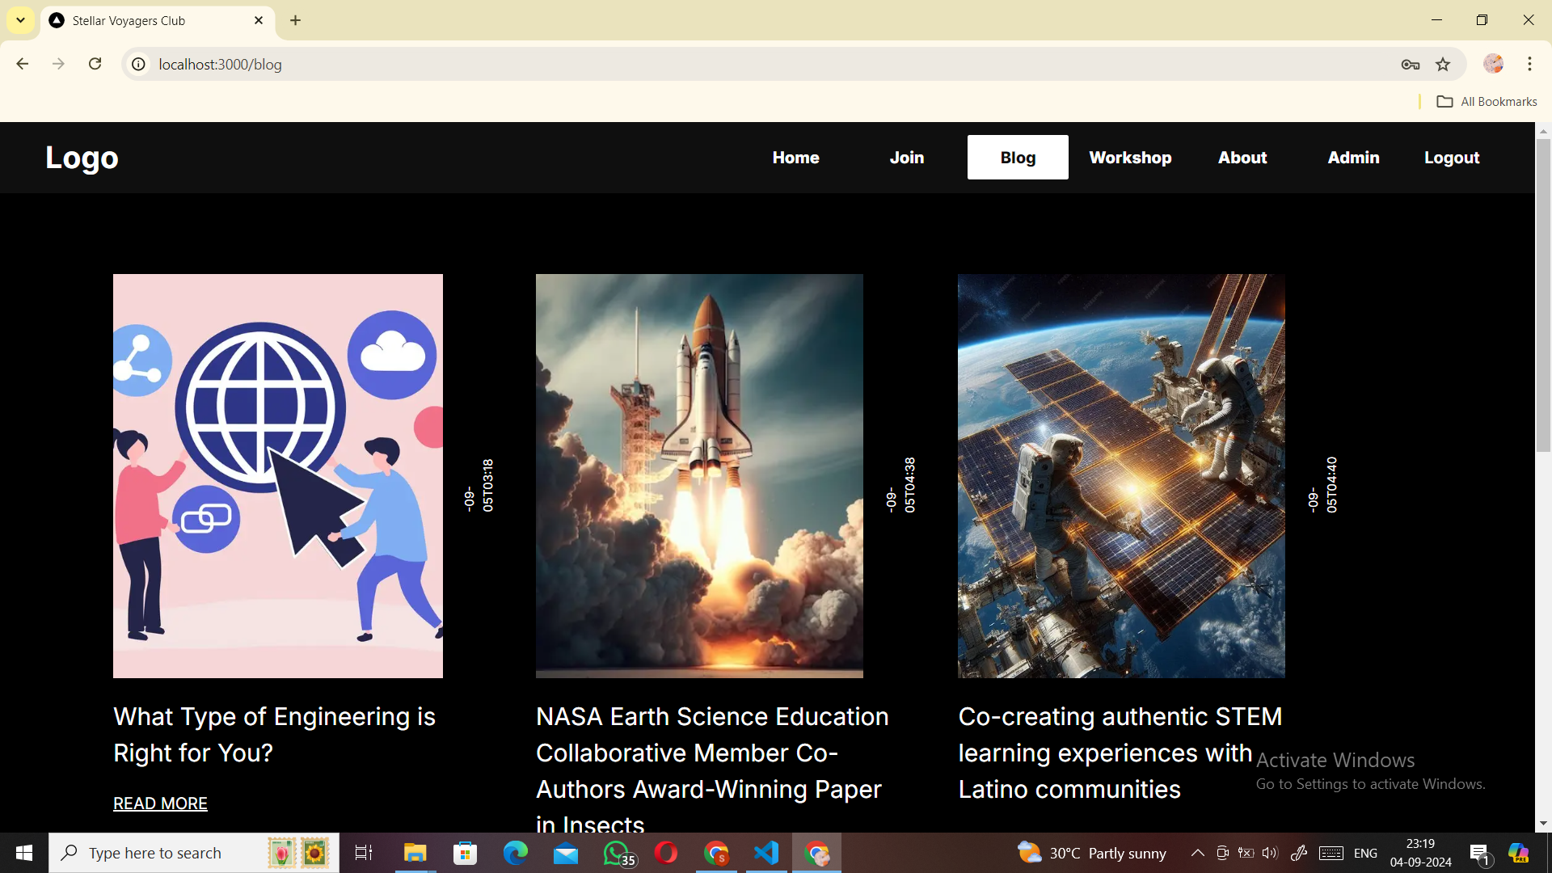Screen dimensions: 1552x873
Task: Select the Blog nav tab
Action: [1018, 158]
